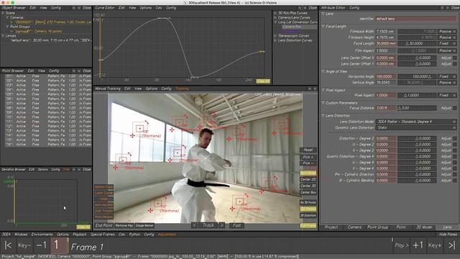
Task: Click the Pick + button
Action: click(308, 157)
